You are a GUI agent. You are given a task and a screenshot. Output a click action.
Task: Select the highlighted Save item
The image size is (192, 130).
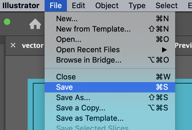click(x=110, y=87)
